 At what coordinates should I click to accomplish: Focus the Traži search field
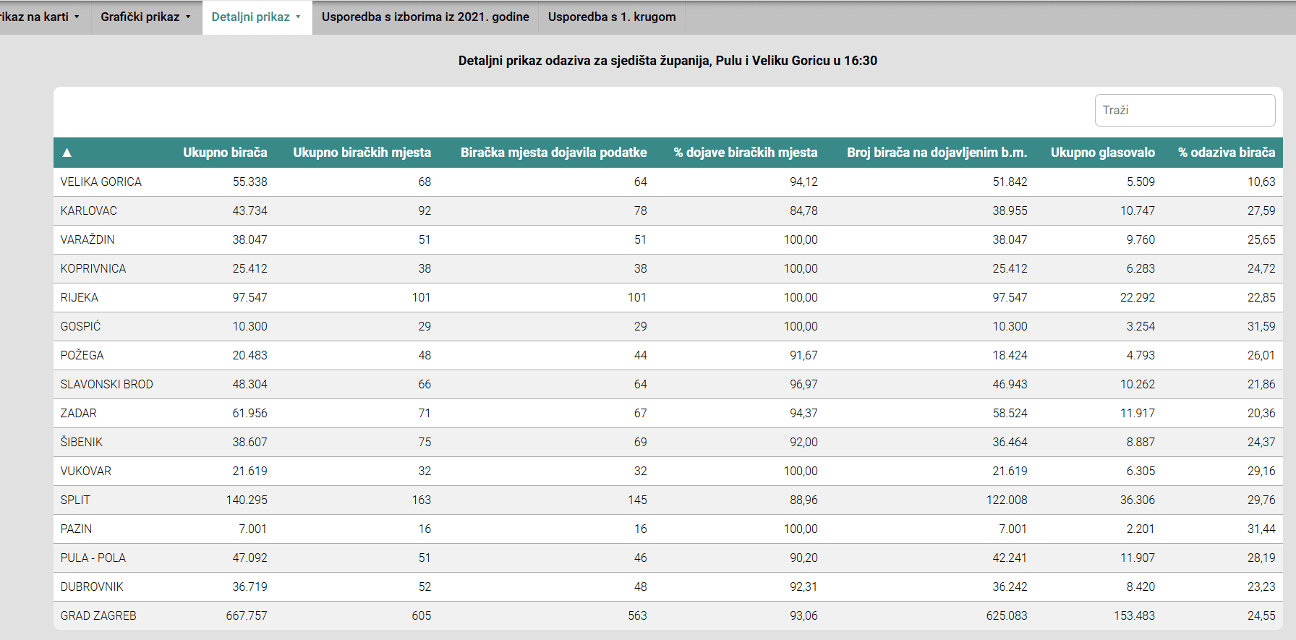coord(1184,110)
